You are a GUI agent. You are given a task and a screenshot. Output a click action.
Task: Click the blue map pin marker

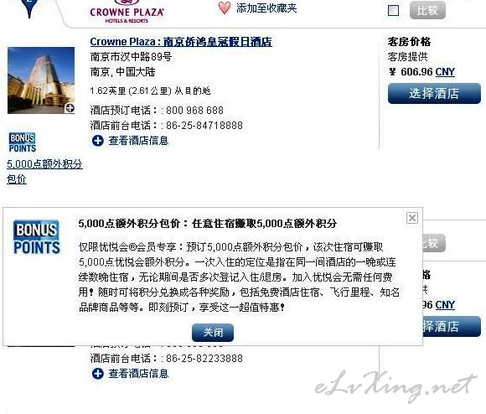pyautogui.click(x=29, y=8)
